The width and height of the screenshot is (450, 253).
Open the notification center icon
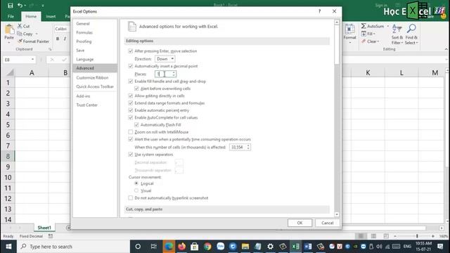pyautogui.click(x=440, y=247)
